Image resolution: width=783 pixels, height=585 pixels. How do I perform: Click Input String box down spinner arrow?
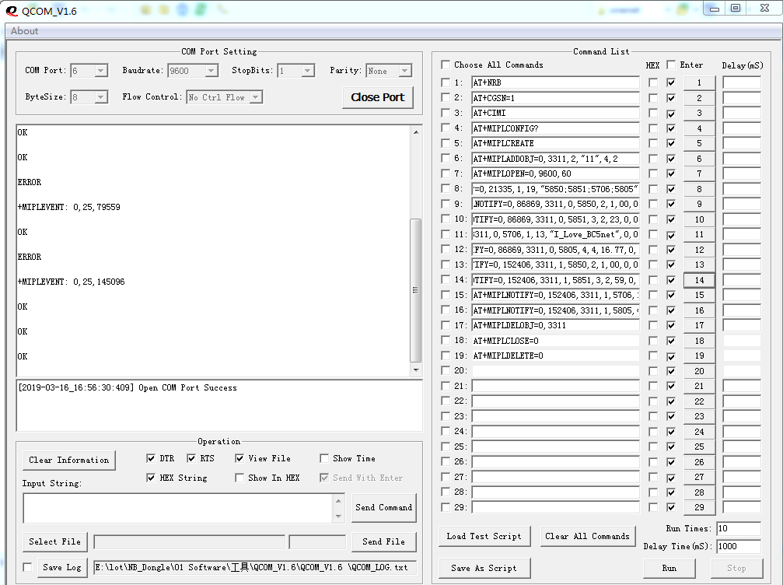click(338, 516)
